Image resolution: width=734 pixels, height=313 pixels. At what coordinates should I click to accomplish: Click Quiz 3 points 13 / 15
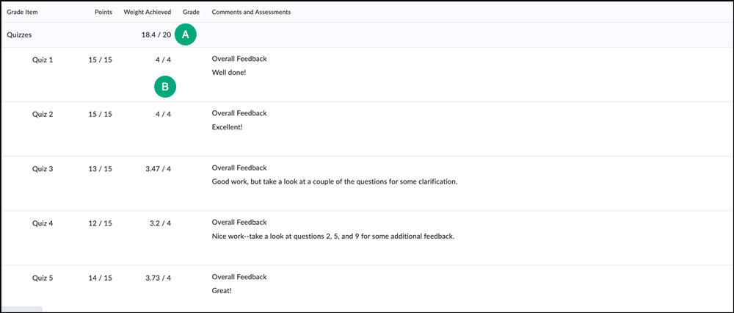(x=99, y=169)
